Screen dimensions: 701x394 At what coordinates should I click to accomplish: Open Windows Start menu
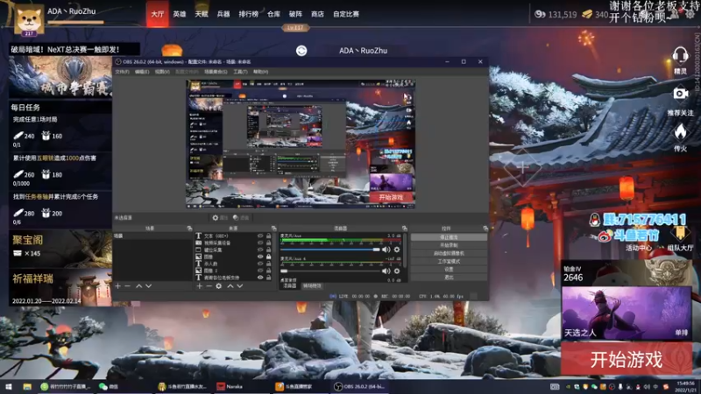tap(8, 386)
